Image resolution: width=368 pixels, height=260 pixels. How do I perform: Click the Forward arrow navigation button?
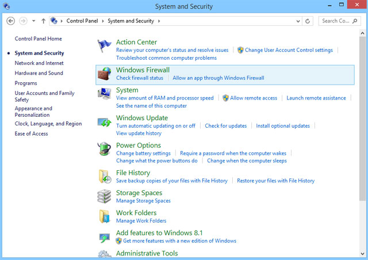pos(23,21)
